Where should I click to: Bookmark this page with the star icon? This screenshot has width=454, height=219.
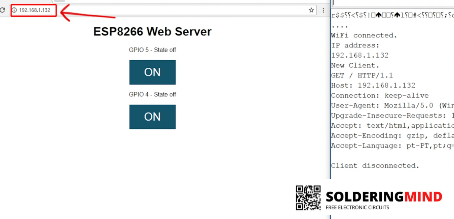coord(311,10)
